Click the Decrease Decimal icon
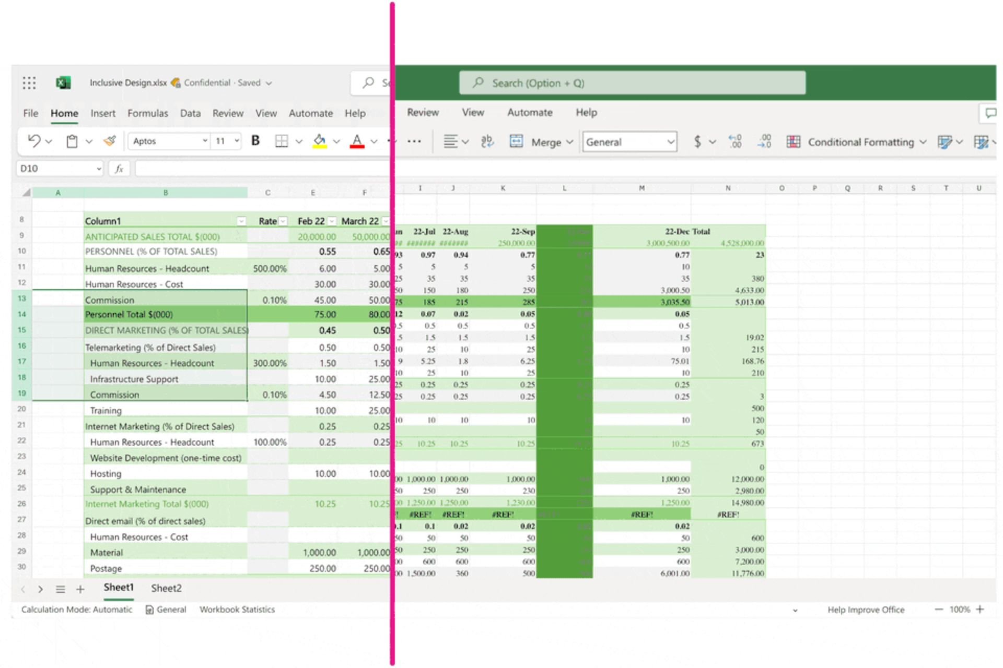The width and height of the screenshot is (1003, 668). pos(764,141)
